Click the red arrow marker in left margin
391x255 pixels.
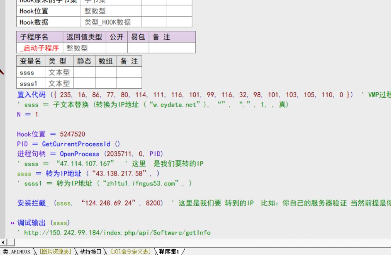2,72
